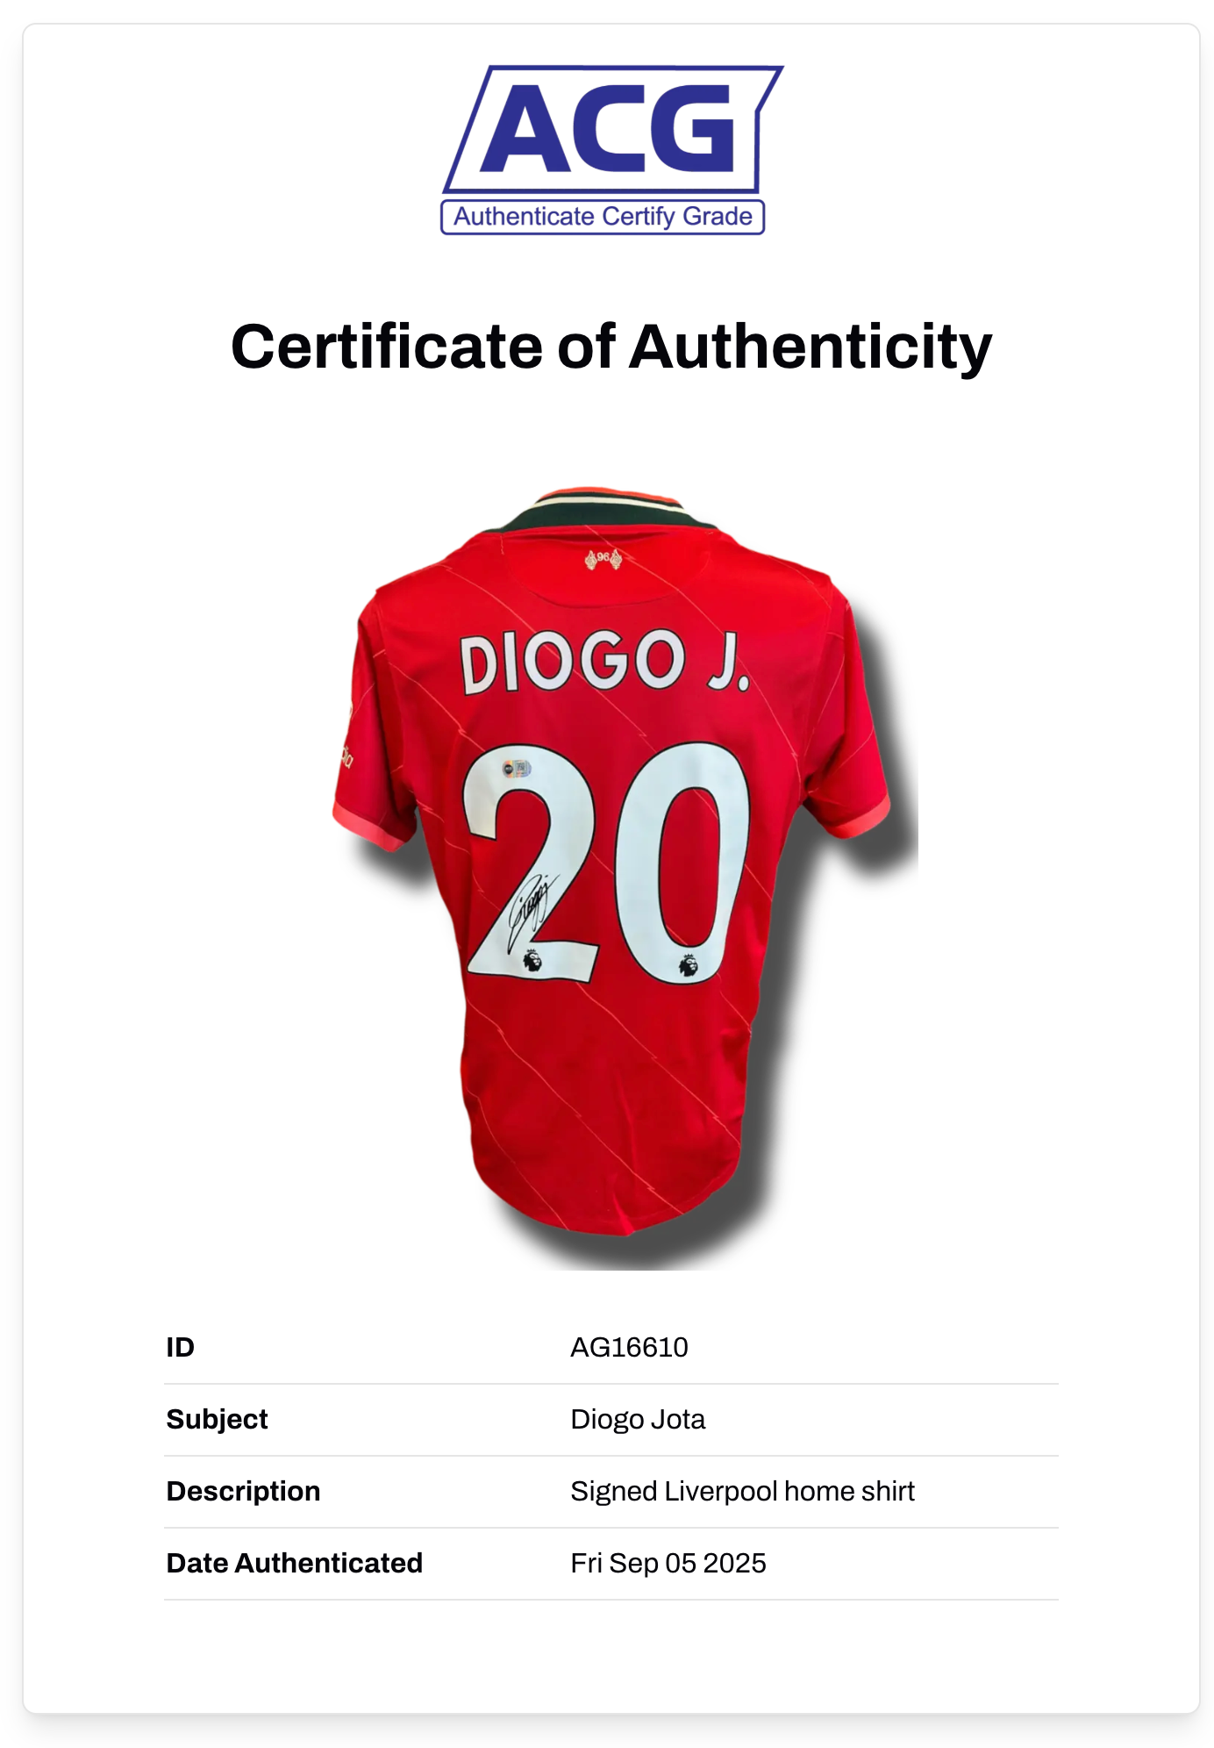Click the "Description" row label
1214x1748 pixels.
pyautogui.click(x=244, y=1491)
